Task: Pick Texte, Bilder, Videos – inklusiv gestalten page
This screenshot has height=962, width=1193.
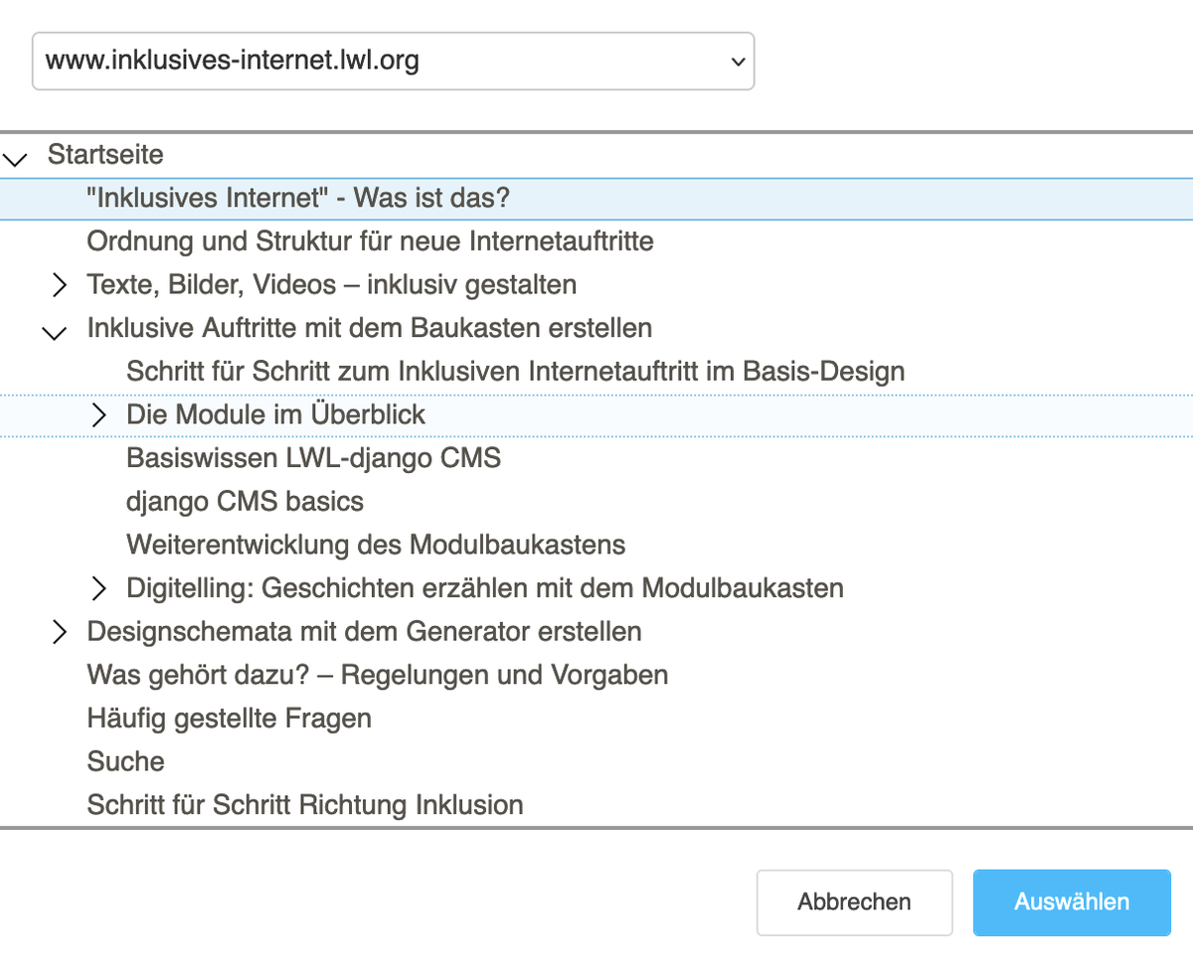Action: coord(332,285)
